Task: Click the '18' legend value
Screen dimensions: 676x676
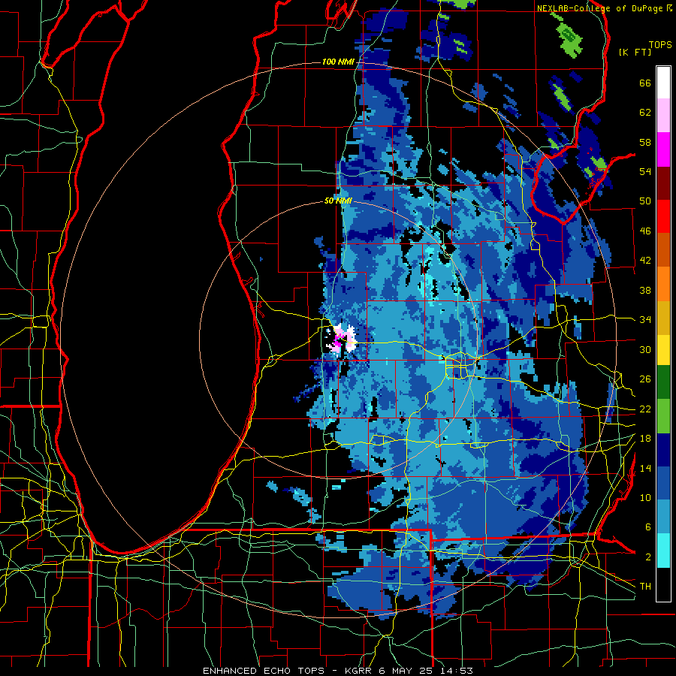Action: 645,439
